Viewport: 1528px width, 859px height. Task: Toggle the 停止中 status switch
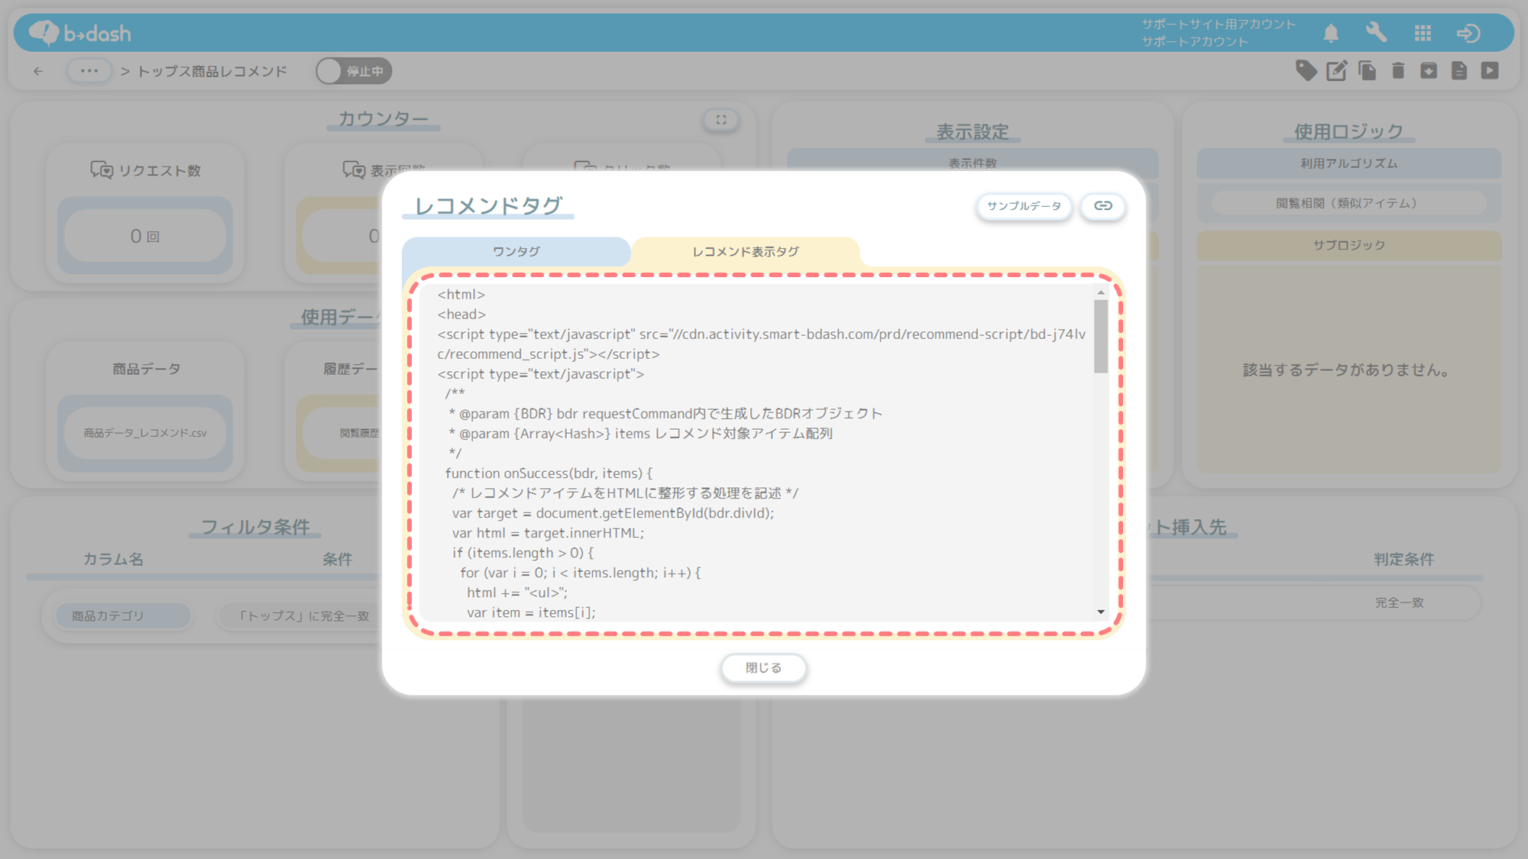pos(354,71)
